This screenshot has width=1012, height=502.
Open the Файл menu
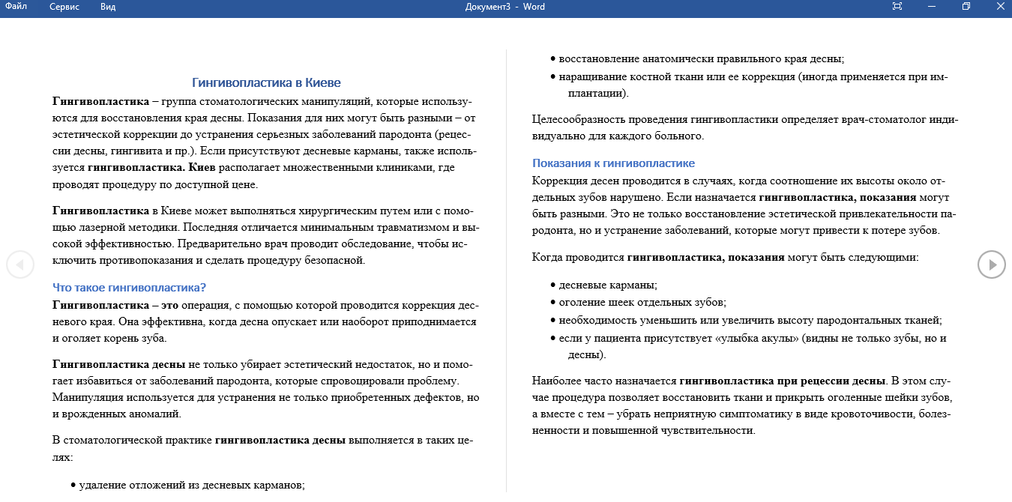coord(16,7)
